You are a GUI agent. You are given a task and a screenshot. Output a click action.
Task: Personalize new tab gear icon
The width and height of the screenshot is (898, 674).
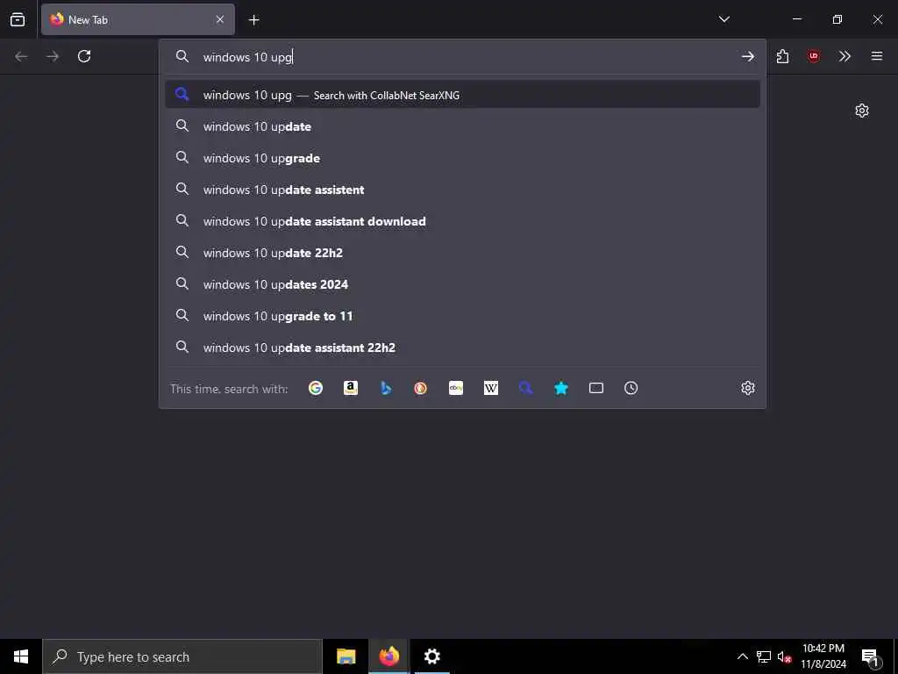click(862, 111)
